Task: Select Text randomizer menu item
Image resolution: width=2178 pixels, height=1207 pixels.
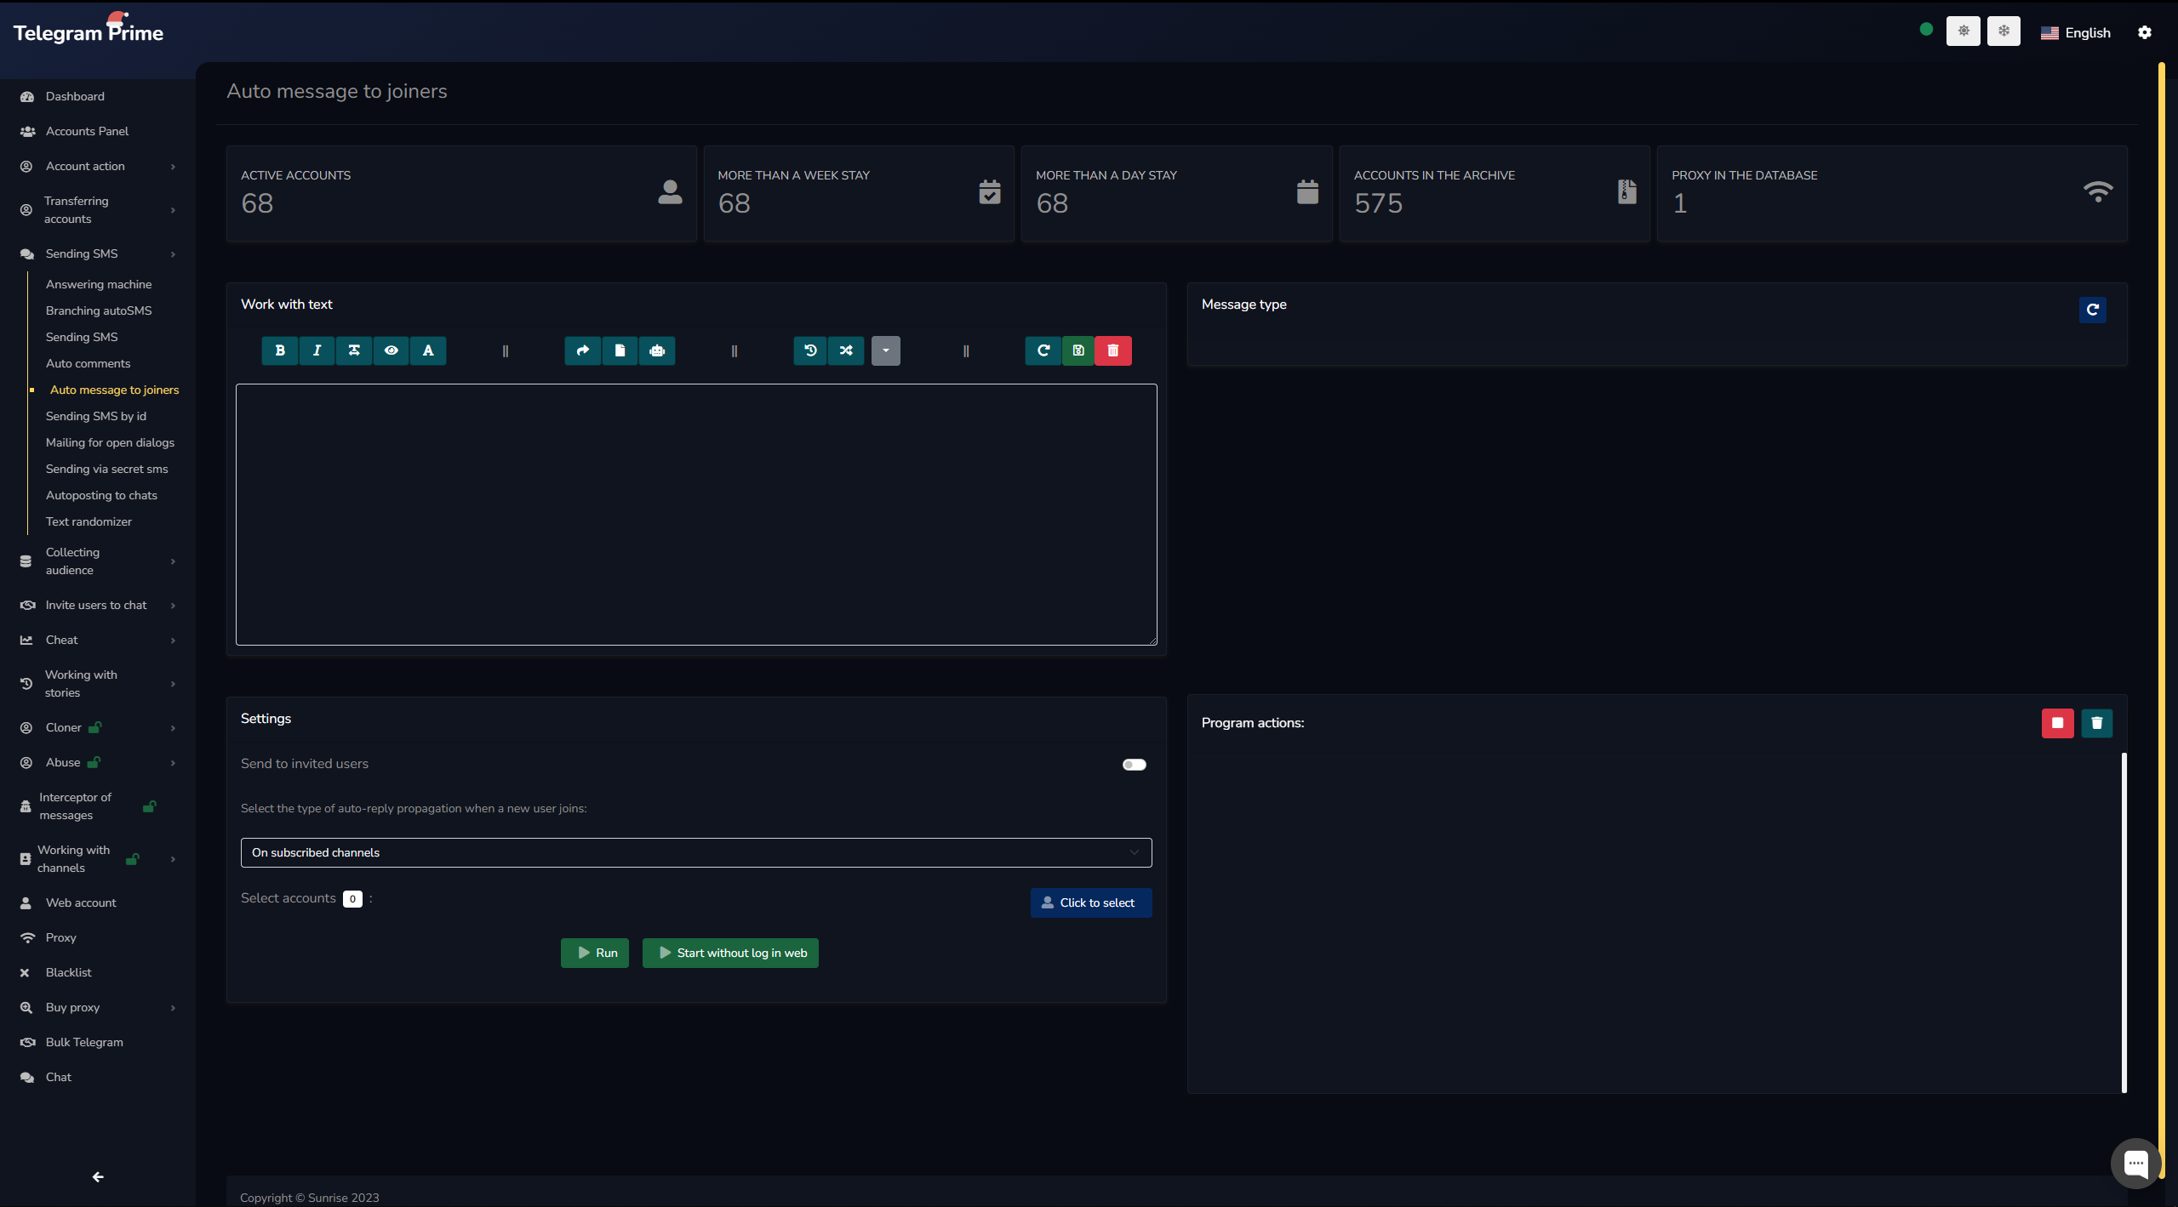Action: click(x=89, y=521)
